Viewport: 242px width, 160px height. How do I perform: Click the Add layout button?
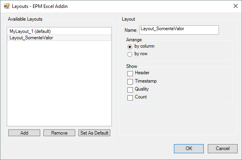pos(24,133)
